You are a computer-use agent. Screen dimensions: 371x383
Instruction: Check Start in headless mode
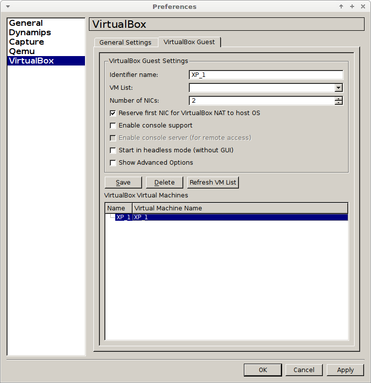[113, 150]
